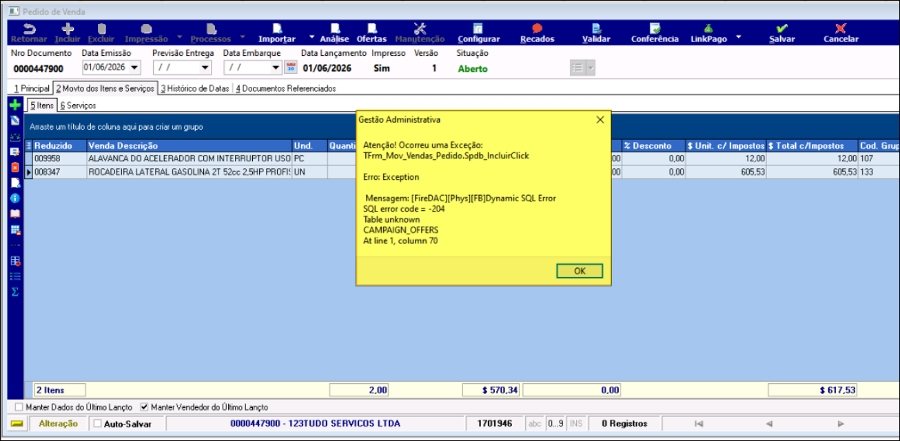The image size is (900, 441).
Task: Open the 3 Histórico de Datas tab
Action: coord(195,88)
